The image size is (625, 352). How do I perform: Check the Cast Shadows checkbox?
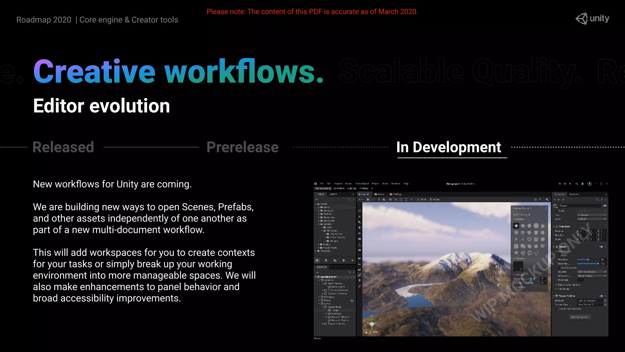(559, 268)
